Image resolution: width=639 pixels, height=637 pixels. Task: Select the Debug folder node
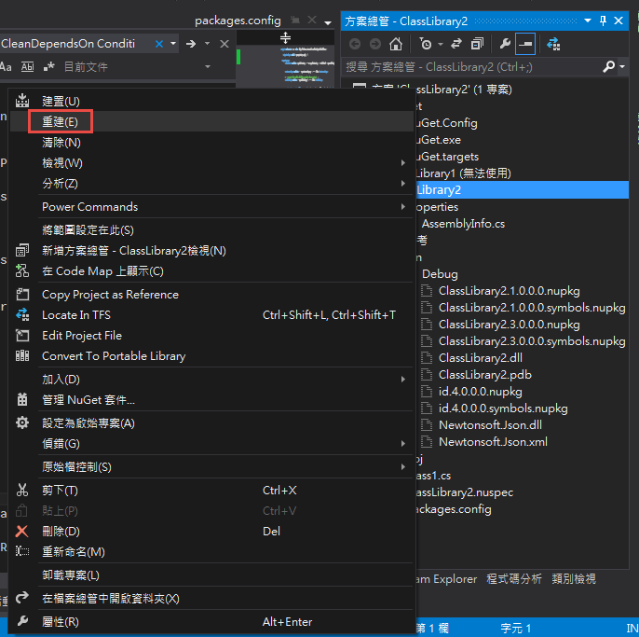[x=440, y=274]
